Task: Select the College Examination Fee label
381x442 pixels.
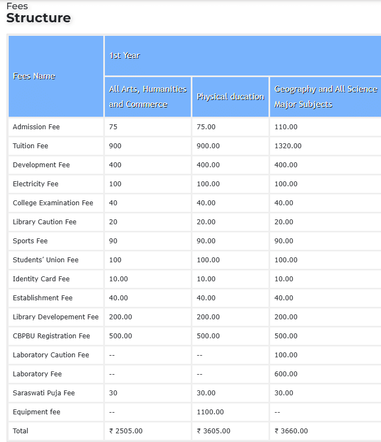Action: [x=53, y=203]
